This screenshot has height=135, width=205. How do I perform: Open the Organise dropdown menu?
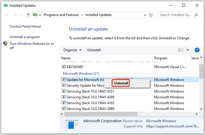[x=72, y=50]
